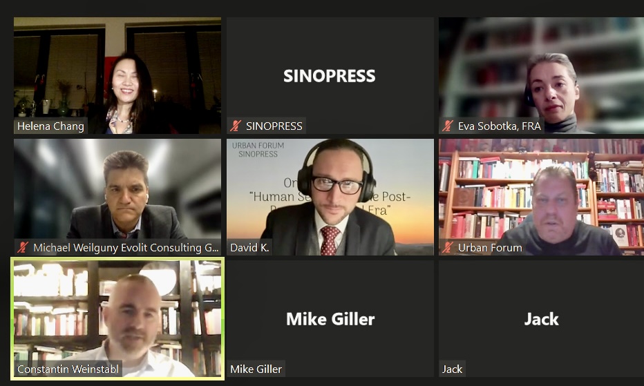Select Michael Weilguny's video feed
Viewport: 644px width, 386px height.
point(117,197)
